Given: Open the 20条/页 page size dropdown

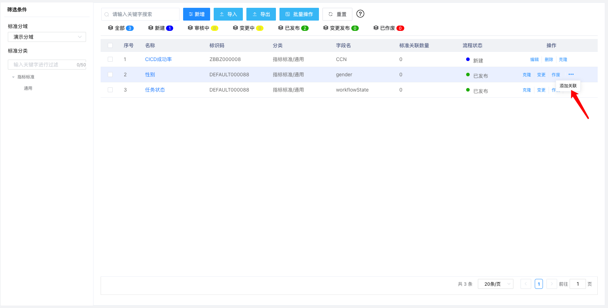Looking at the screenshot, I should pyautogui.click(x=495, y=284).
